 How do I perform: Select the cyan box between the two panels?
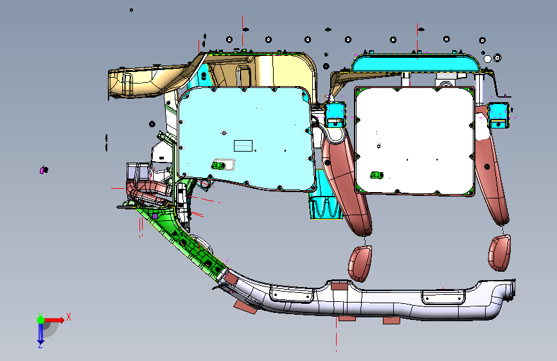tap(335, 114)
